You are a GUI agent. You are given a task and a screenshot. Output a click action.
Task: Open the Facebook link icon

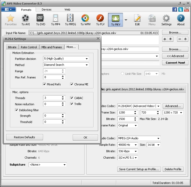175,9
